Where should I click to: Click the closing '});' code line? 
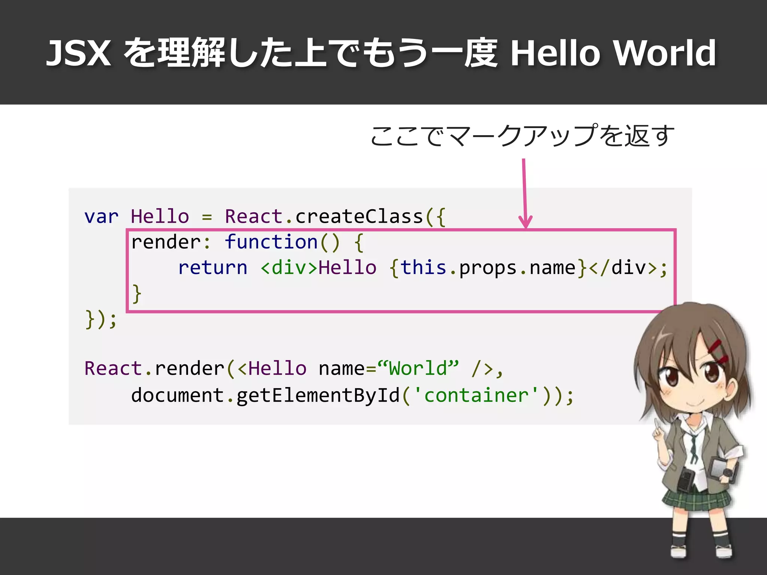click(101, 319)
